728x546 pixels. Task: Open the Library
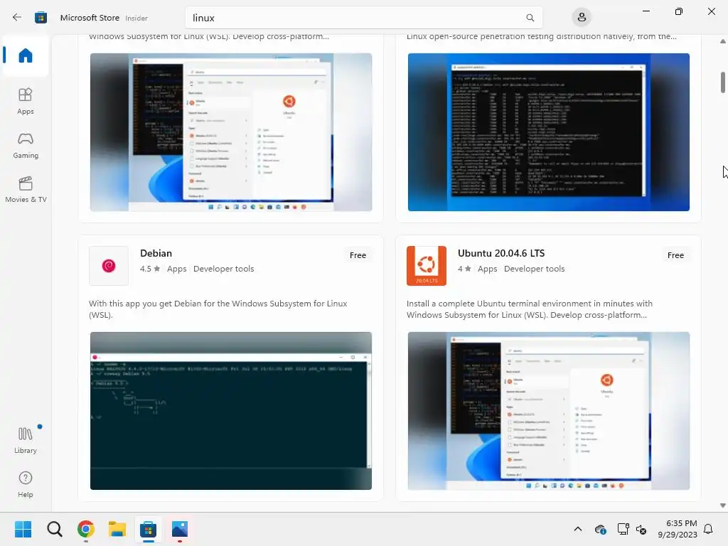(26, 441)
